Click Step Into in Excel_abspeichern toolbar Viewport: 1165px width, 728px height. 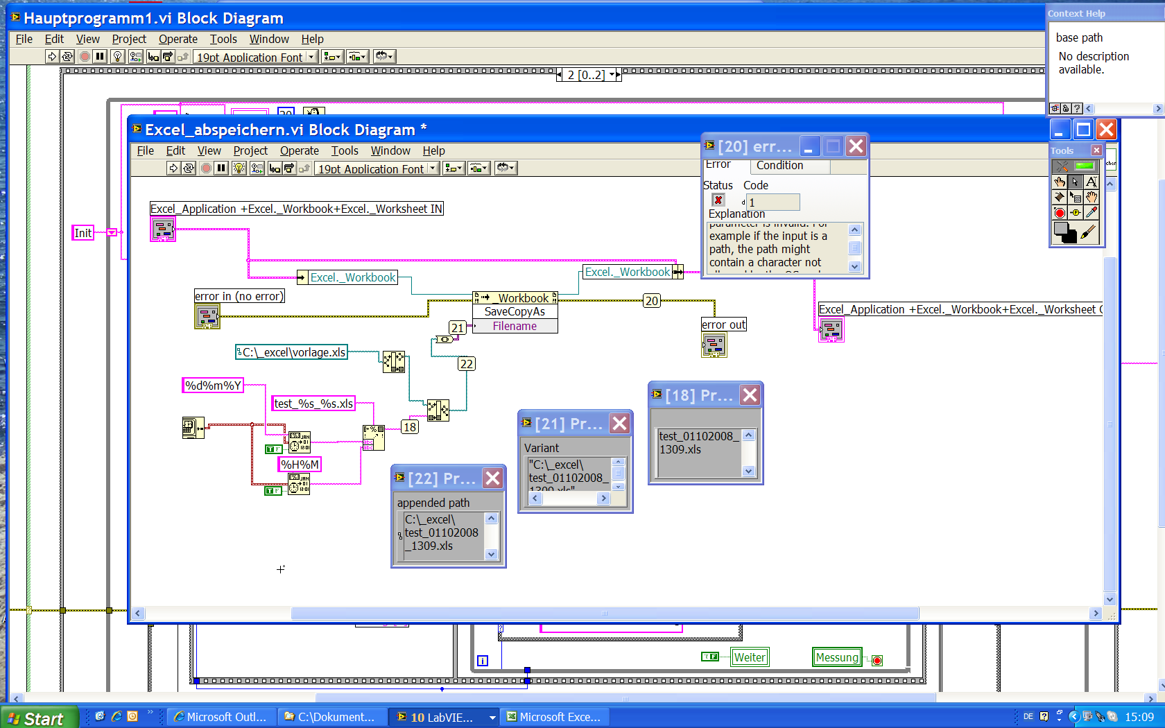click(x=275, y=168)
